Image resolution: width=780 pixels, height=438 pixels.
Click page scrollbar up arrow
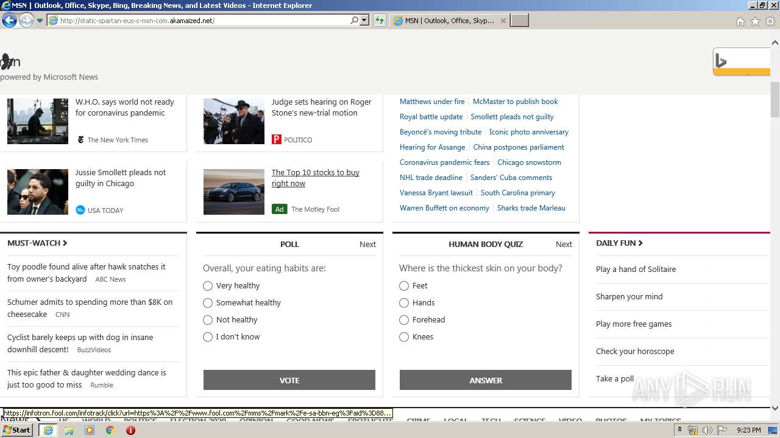coord(775,43)
